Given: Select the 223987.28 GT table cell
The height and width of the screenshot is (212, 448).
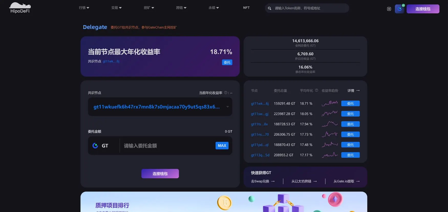Looking at the screenshot, I should [284, 114].
